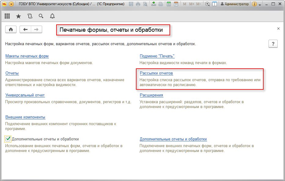
Task: Click the zoom magnifier plus icon
Action: 207,4
